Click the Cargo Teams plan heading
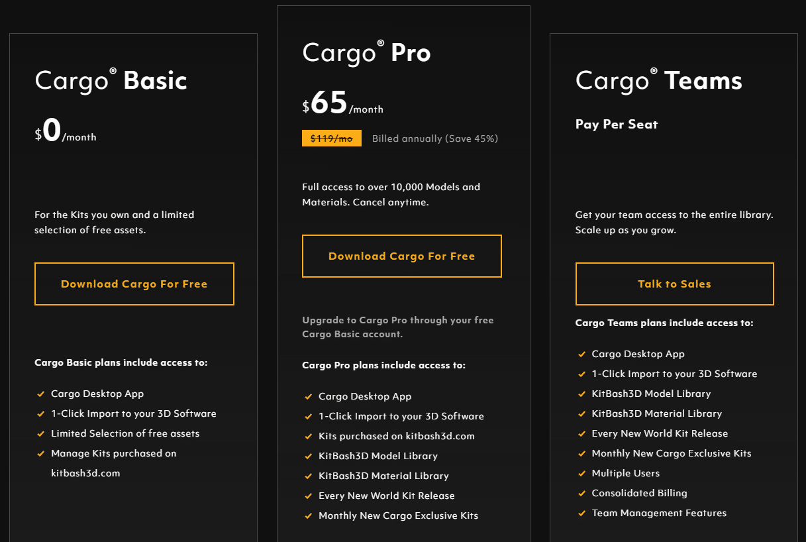This screenshot has height=542, width=806. click(659, 80)
